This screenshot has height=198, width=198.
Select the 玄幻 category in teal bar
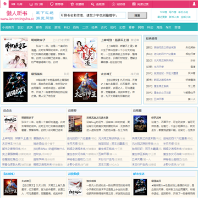pyautogui.click(x=20, y=28)
